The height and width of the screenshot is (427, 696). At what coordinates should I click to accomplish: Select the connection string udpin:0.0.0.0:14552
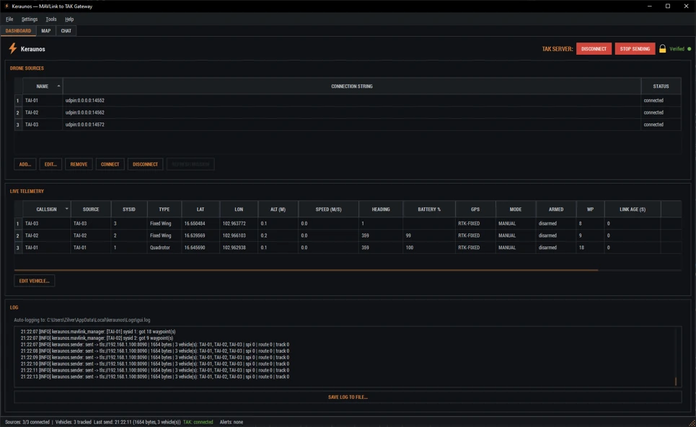tap(85, 101)
